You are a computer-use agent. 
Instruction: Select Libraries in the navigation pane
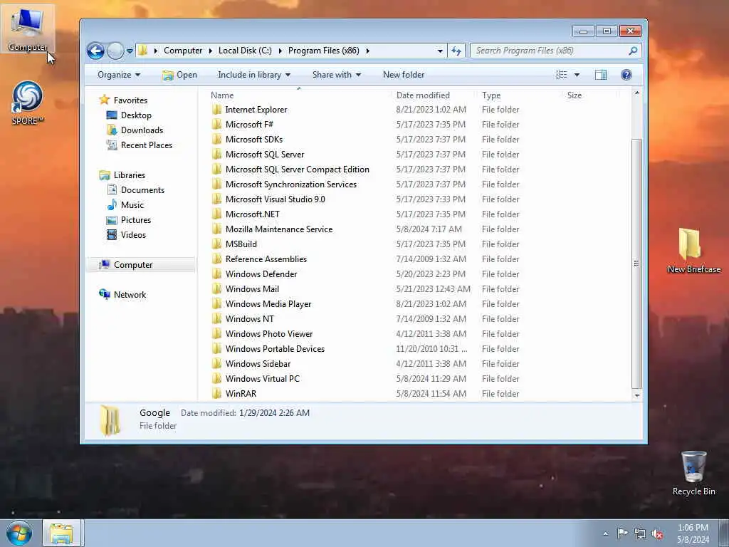(122, 175)
